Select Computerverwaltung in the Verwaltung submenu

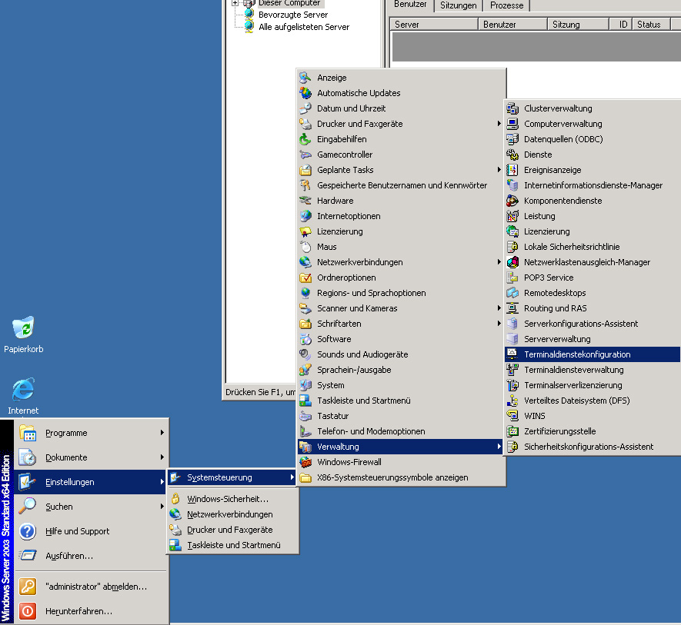tap(562, 124)
